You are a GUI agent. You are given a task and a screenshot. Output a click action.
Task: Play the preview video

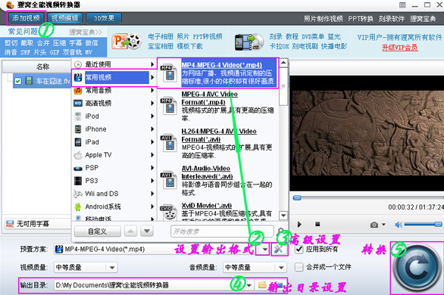299,225
